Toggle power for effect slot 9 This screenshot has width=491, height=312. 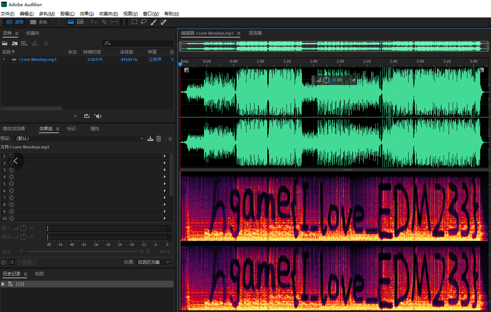(12, 211)
